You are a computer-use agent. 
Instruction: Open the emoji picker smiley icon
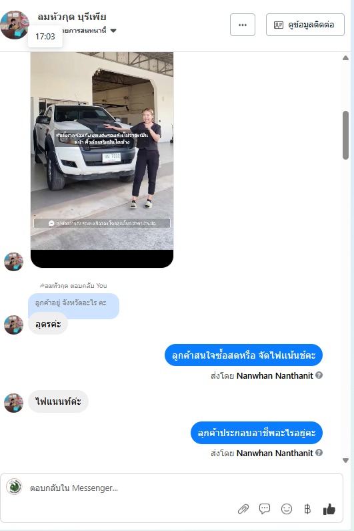pyautogui.click(x=287, y=509)
